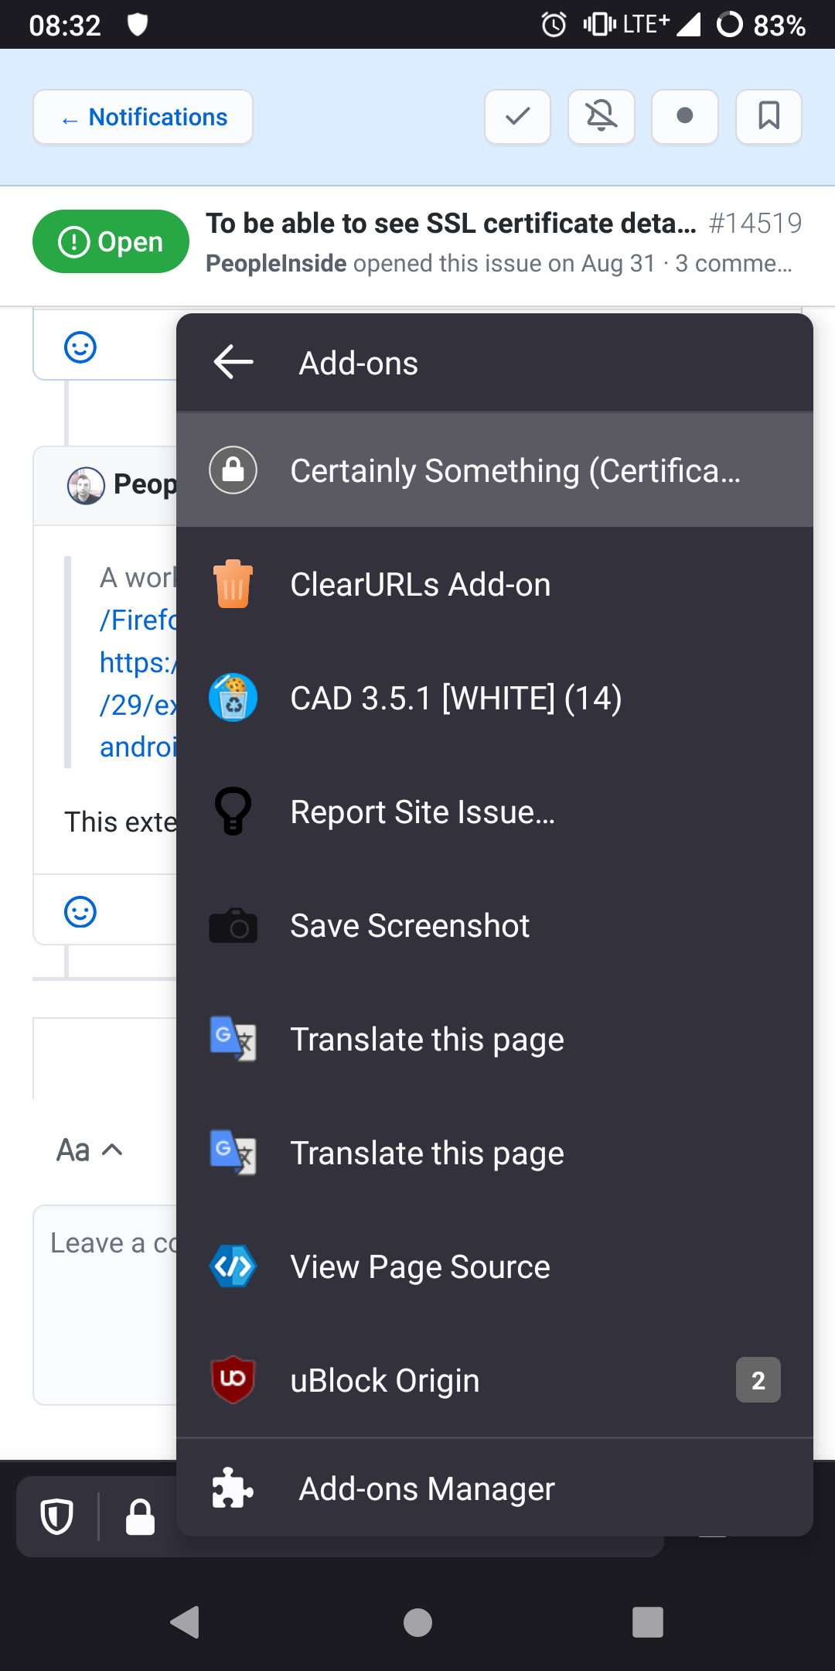
Task: Select Report Site Issue…
Action: [x=495, y=812]
